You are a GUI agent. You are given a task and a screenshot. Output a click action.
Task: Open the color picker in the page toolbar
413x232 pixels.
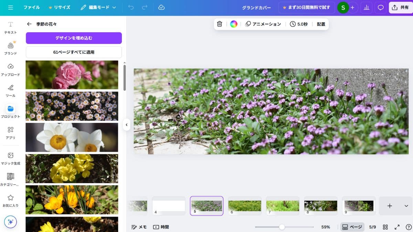point(234,24)
